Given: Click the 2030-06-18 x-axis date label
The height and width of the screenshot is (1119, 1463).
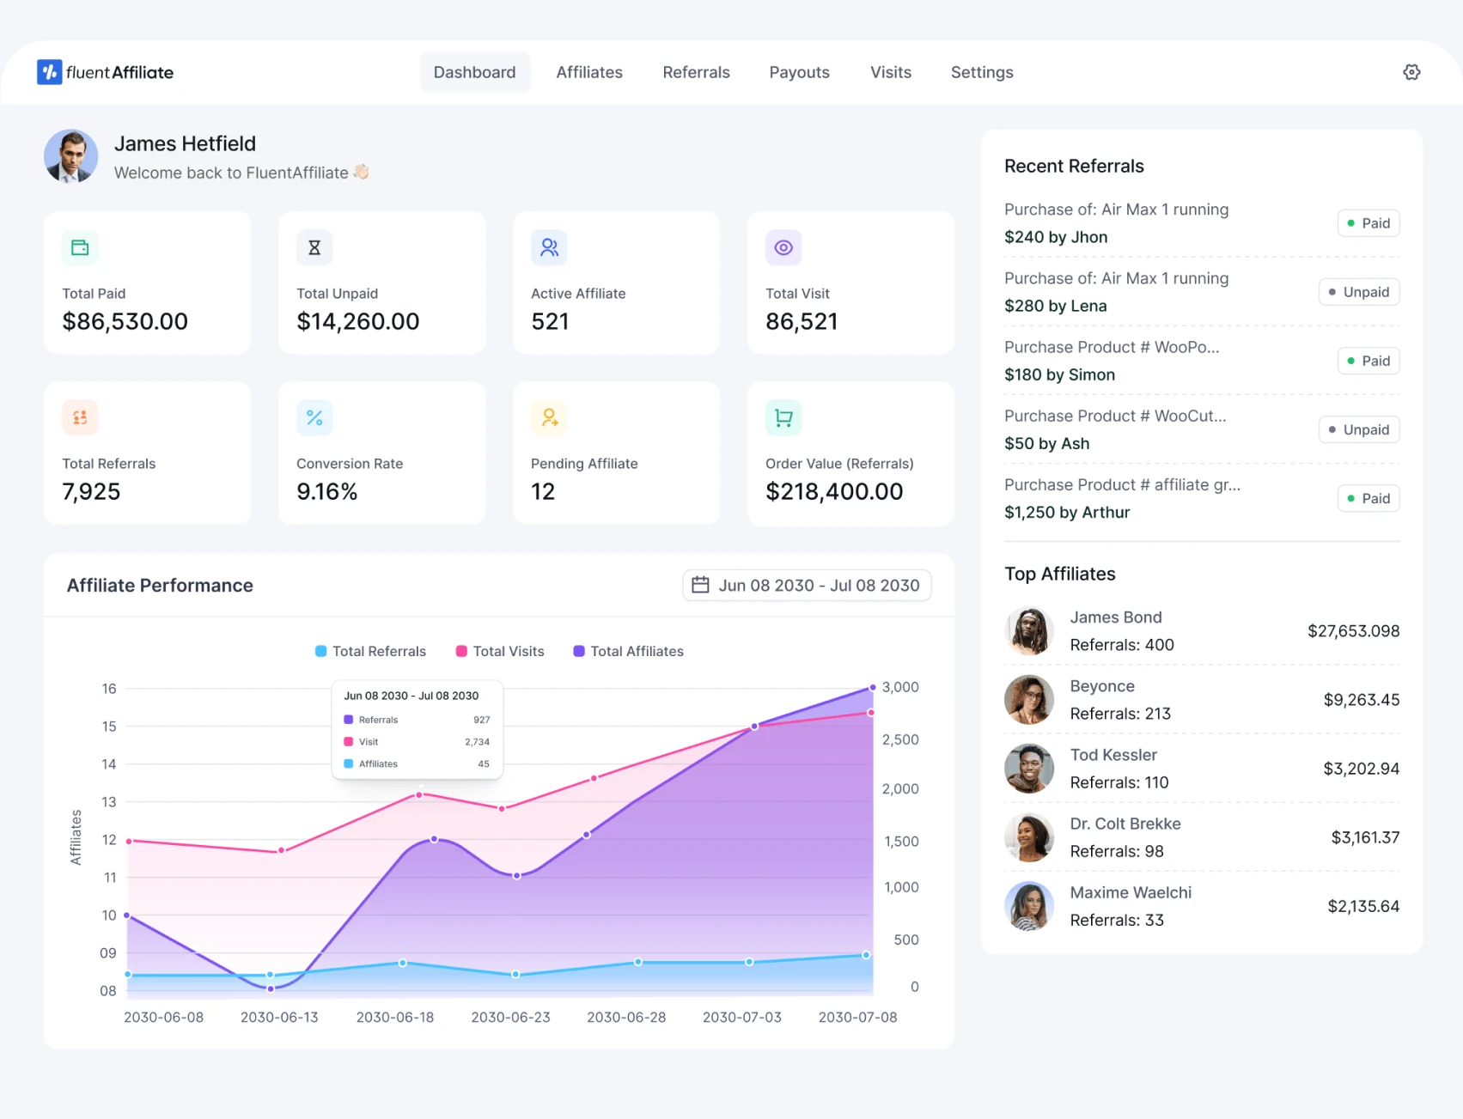Looking at the screenshot, I should 395,1017.
